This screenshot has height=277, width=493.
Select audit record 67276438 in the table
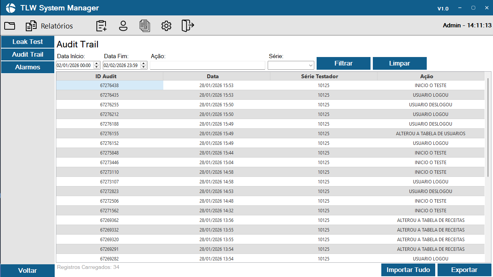pyautogui.click(x=110, y=85)
